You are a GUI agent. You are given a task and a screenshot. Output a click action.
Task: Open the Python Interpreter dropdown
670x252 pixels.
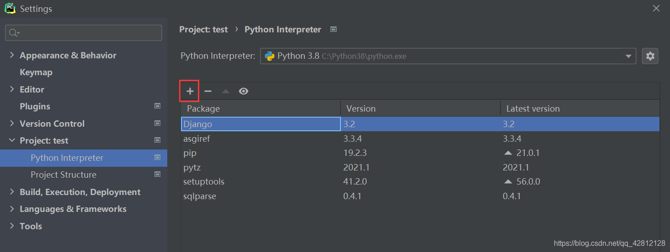tap(628, 56)
